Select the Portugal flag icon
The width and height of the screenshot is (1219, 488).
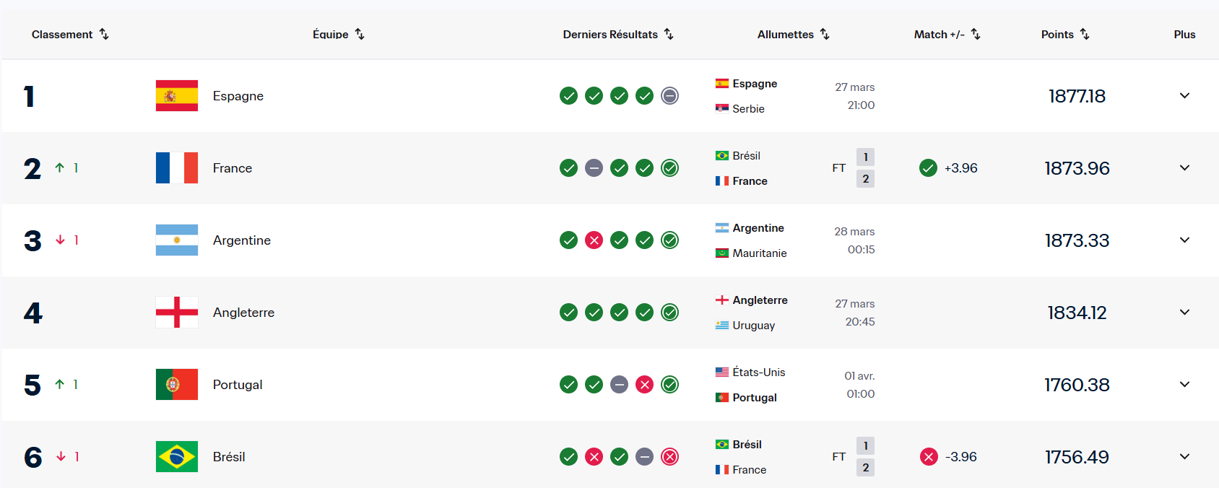tap(175, 384)
